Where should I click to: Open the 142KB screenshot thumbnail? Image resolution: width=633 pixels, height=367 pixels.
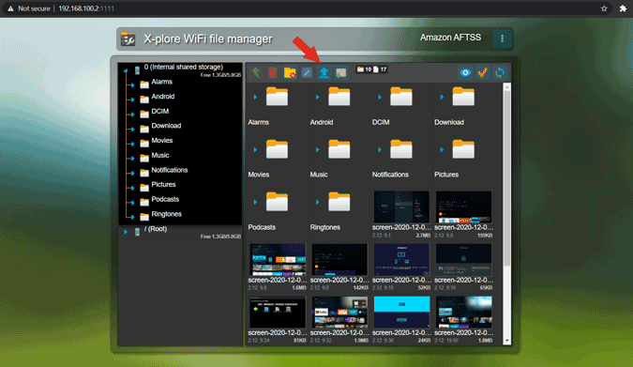point(339,259)
